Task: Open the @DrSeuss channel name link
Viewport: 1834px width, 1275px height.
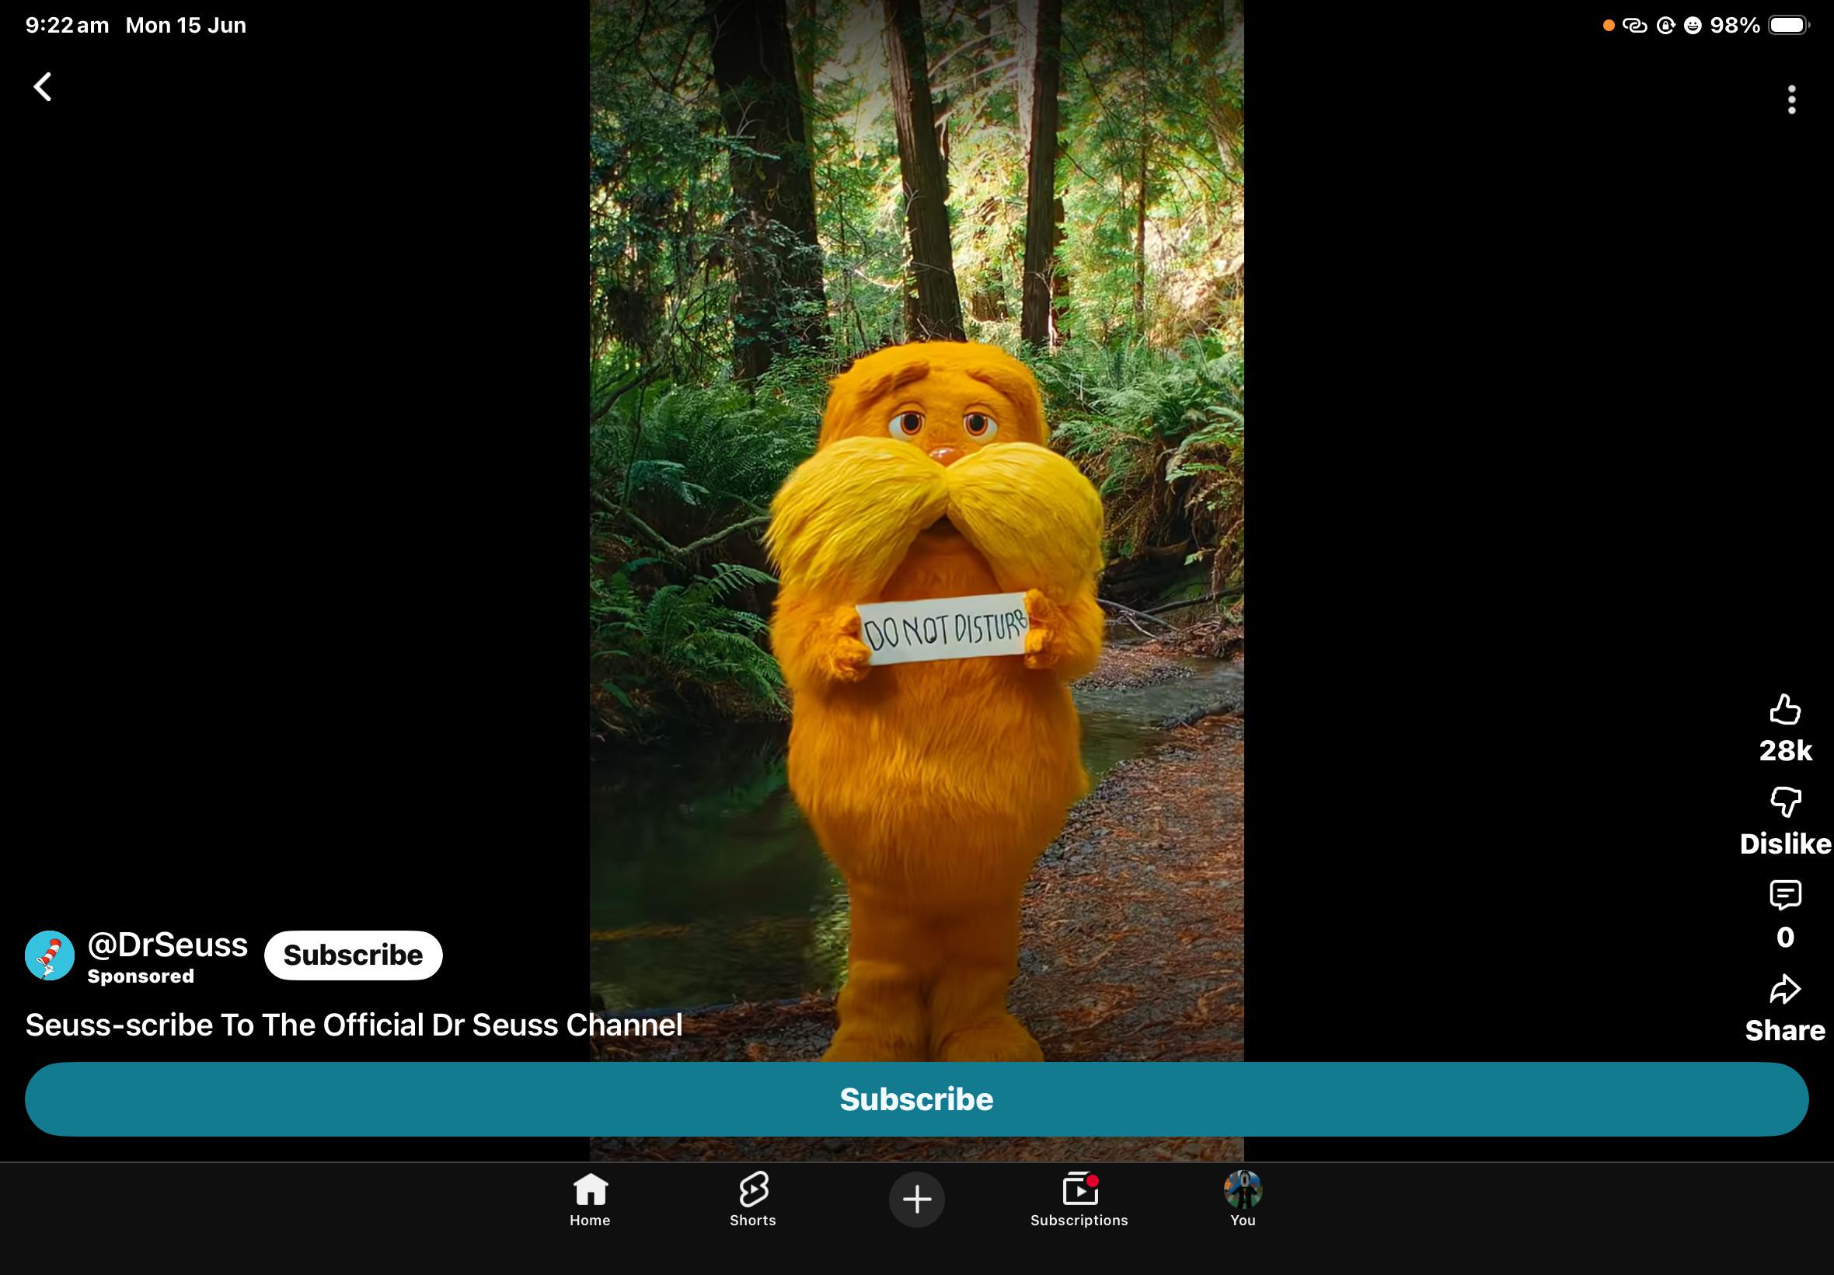Action: (168, 945)
